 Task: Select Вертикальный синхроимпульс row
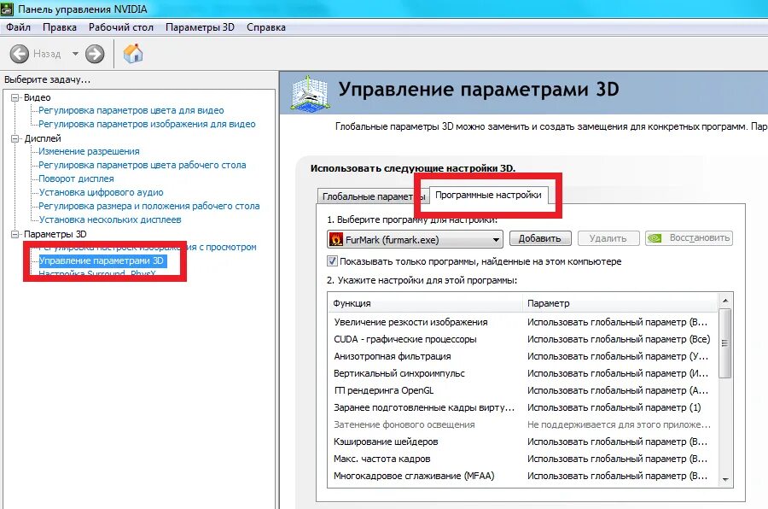point(522,374)
